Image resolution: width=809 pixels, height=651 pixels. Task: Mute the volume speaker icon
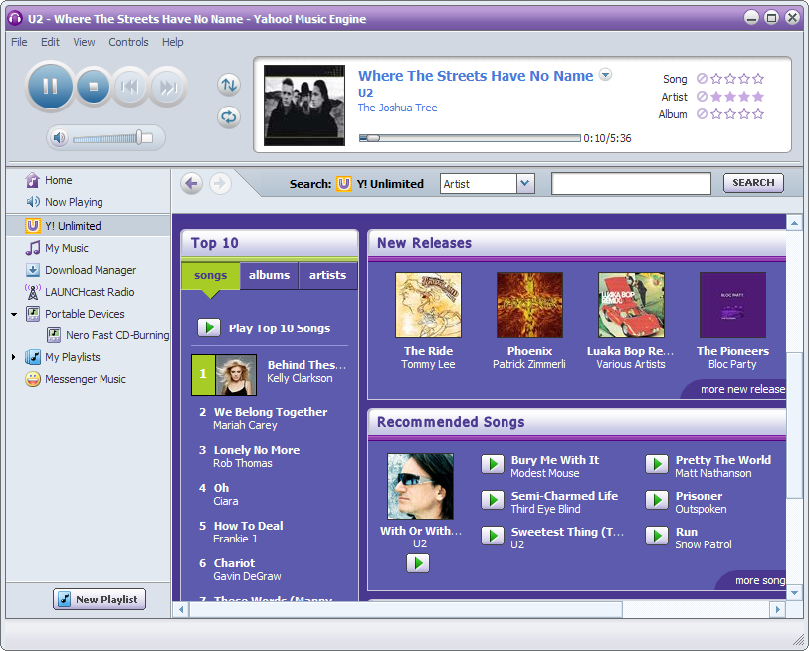click(x=59, y=137)
